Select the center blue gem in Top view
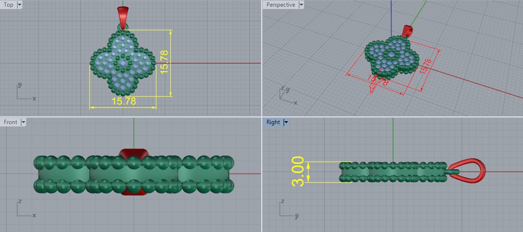The height and width of the screenshot is (232, 523). [x=124, y=63]
